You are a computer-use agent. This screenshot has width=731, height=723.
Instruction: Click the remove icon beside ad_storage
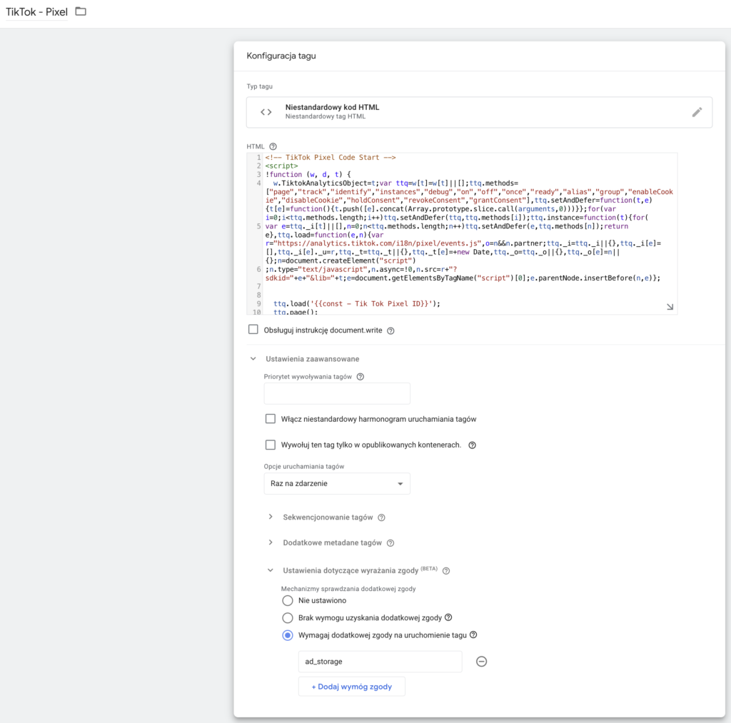click(x=481, y=662)
